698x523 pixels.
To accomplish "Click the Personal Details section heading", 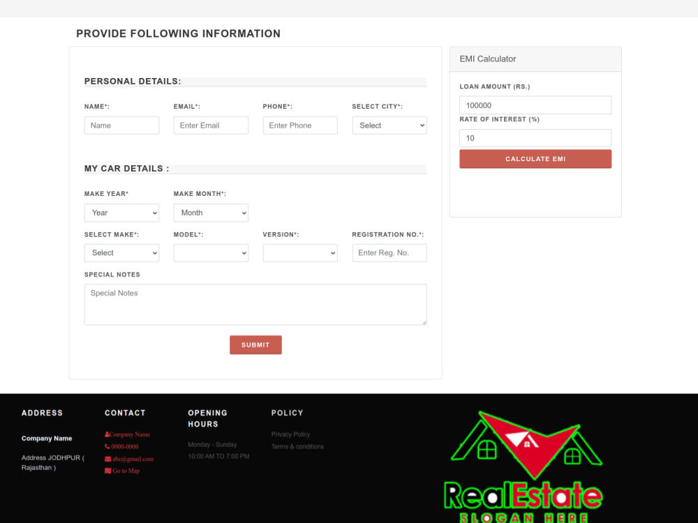I will (133, 82).
